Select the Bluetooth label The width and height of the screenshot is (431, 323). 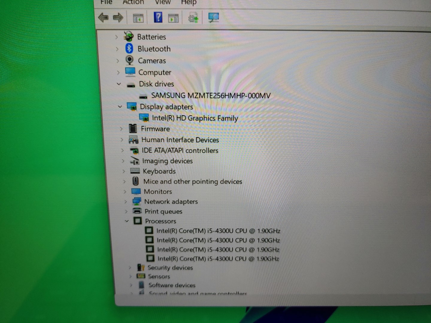pos(154,49)
